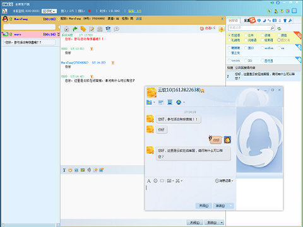Click the yellow-green link in the top status bar
The height and width of the screenshot is (227, 303).
135,11
